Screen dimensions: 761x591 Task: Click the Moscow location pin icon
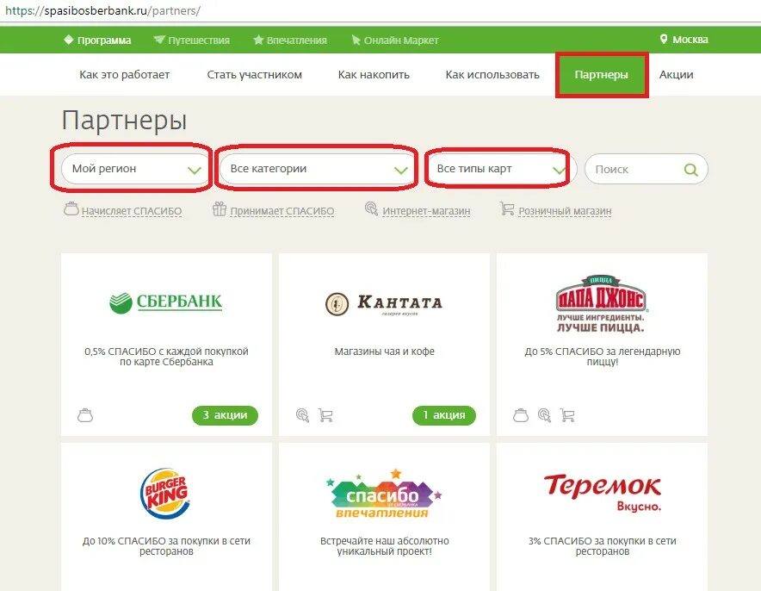tap(664, 40)
